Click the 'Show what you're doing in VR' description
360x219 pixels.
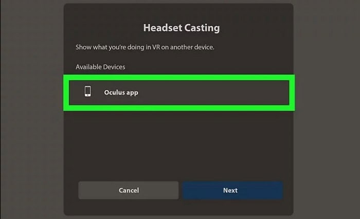(x=145, y=47)
